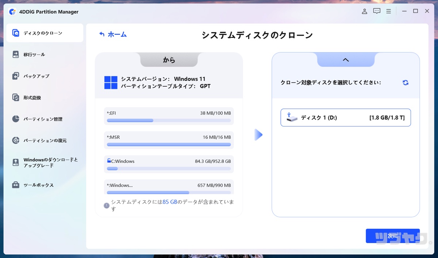
Task: Open the user account icon
Action: click(x=364, y=11)
